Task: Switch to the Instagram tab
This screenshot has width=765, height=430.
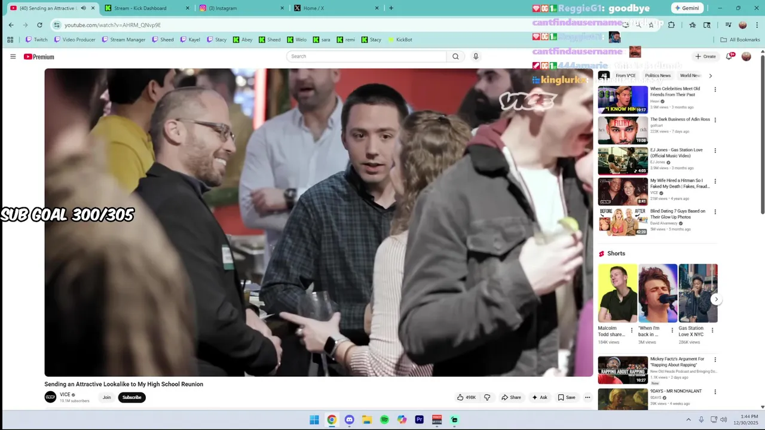Action: [x=243, y=8]
